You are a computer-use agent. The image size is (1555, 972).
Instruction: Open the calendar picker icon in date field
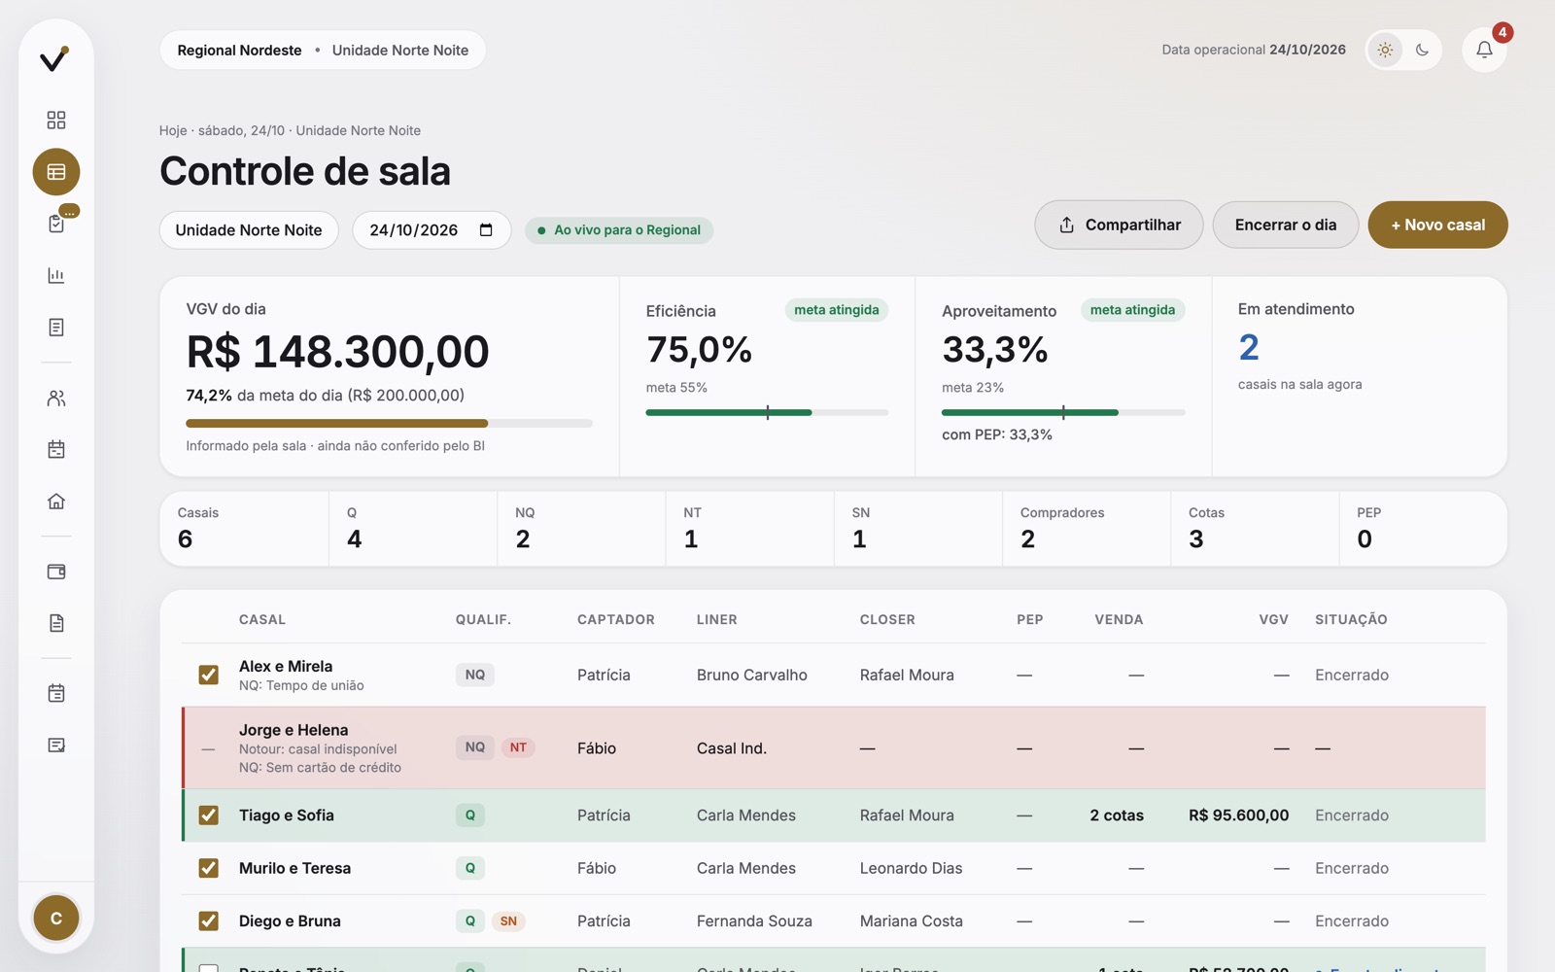[x=486, y=230]
